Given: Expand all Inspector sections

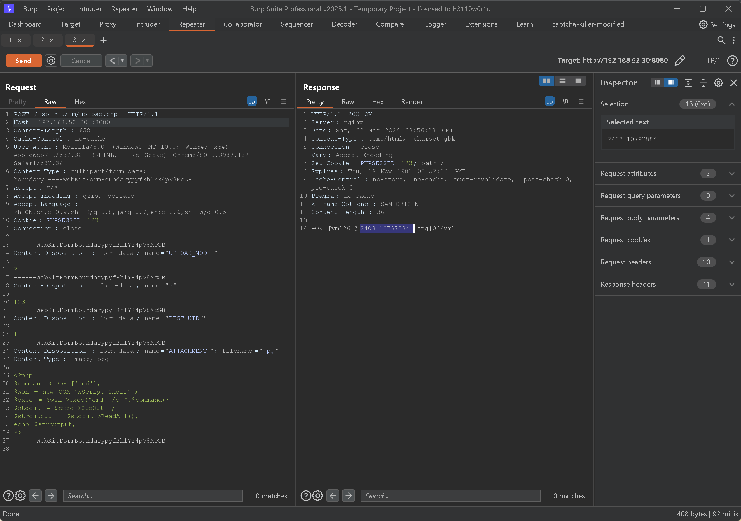Looking at the screenshot, I should 688,83.
